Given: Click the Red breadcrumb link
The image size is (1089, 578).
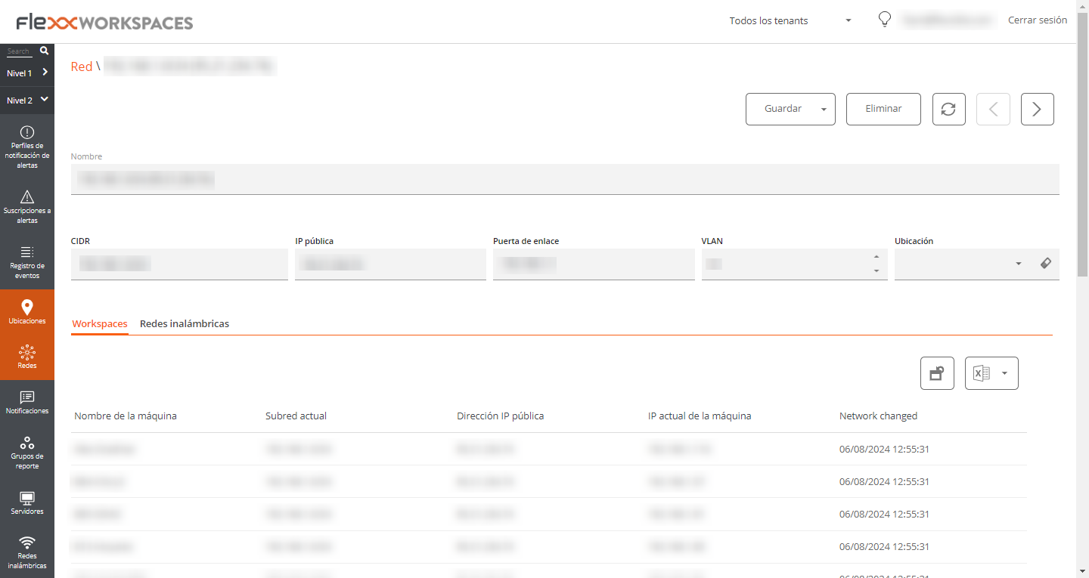Looking at the screenshot, I should tap(81, 66).
